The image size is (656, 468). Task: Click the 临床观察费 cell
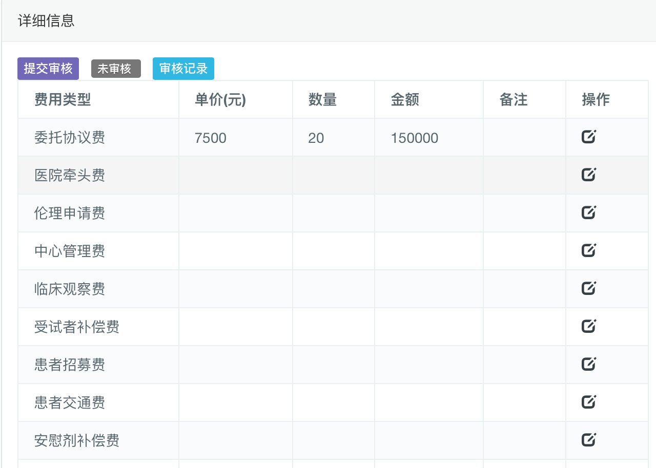(x=98, y=289)
